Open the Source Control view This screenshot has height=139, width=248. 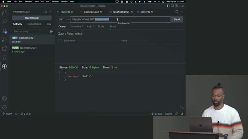pos(4,31)
